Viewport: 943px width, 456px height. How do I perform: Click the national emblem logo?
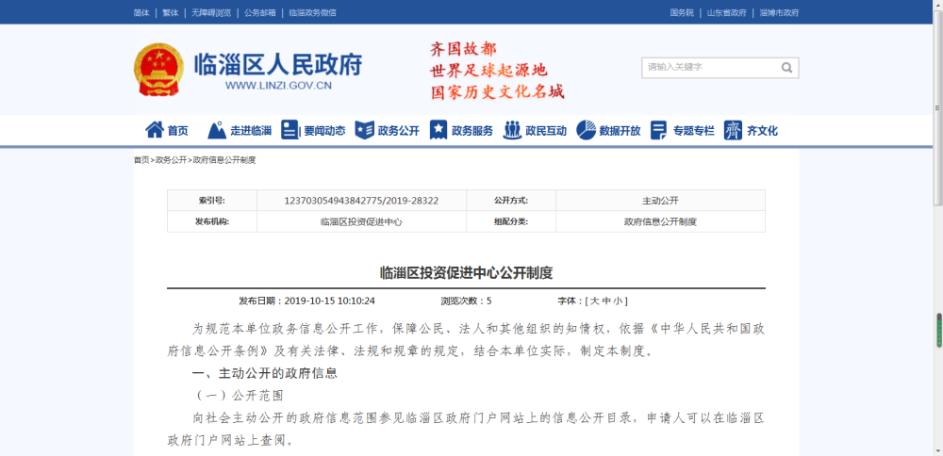click(158, 69)
